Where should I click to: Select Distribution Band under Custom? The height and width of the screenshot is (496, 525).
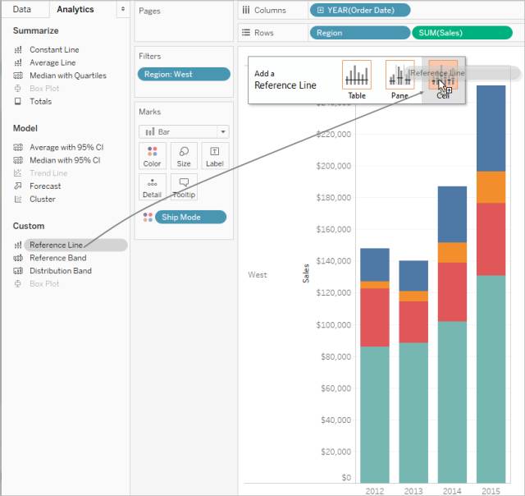coord(61,271)
